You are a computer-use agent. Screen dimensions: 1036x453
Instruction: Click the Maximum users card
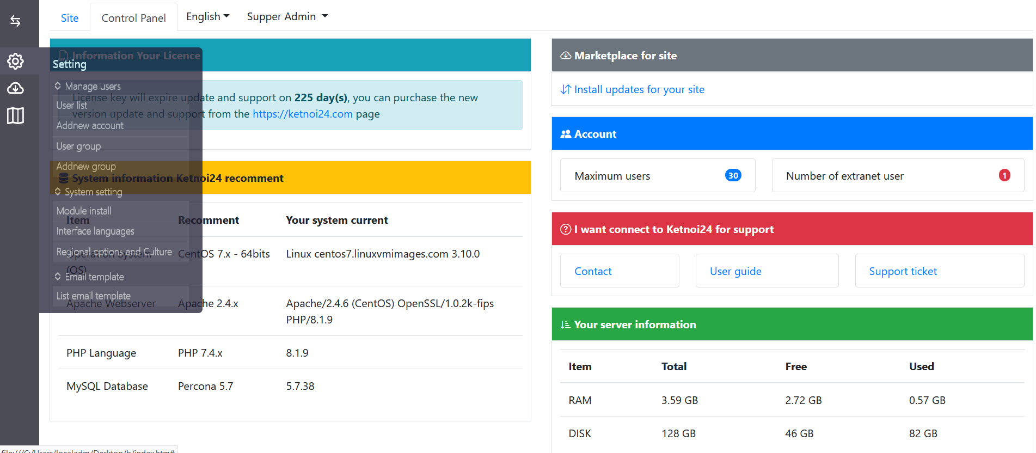pos(658,175)
